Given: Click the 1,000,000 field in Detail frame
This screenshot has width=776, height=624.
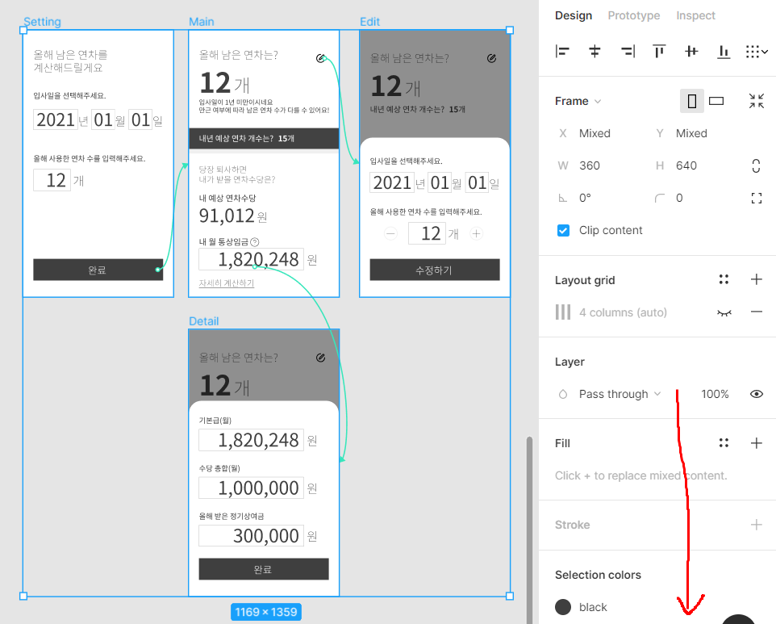Looking at the screenshot, I should 252,488.
